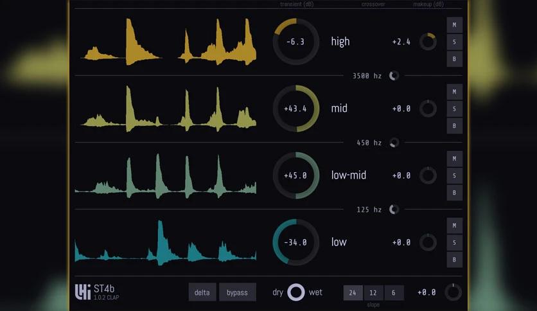Enable delta listening mode

pyautogui.click(x=202, y=292)
